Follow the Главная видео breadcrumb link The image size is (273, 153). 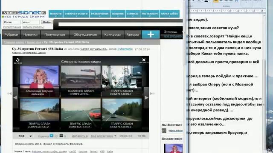pyautogui.click(x=14, y=42)
